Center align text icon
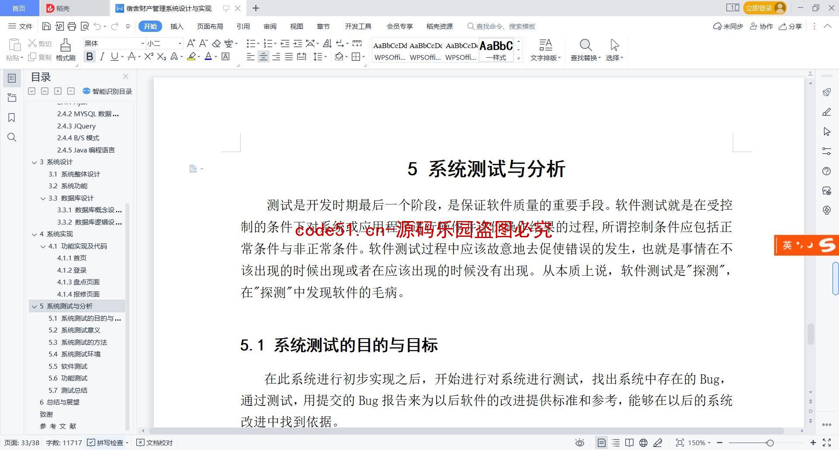839x450 pixels. tap(263, 56)
